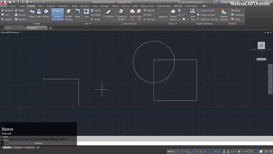Add a control vertex
The height and width of the screenshot is (154, 273).
pos(147,15)
